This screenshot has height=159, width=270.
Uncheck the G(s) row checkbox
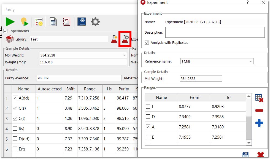15,108
